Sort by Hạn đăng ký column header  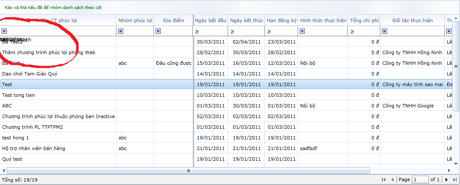(x=281, y=20)
